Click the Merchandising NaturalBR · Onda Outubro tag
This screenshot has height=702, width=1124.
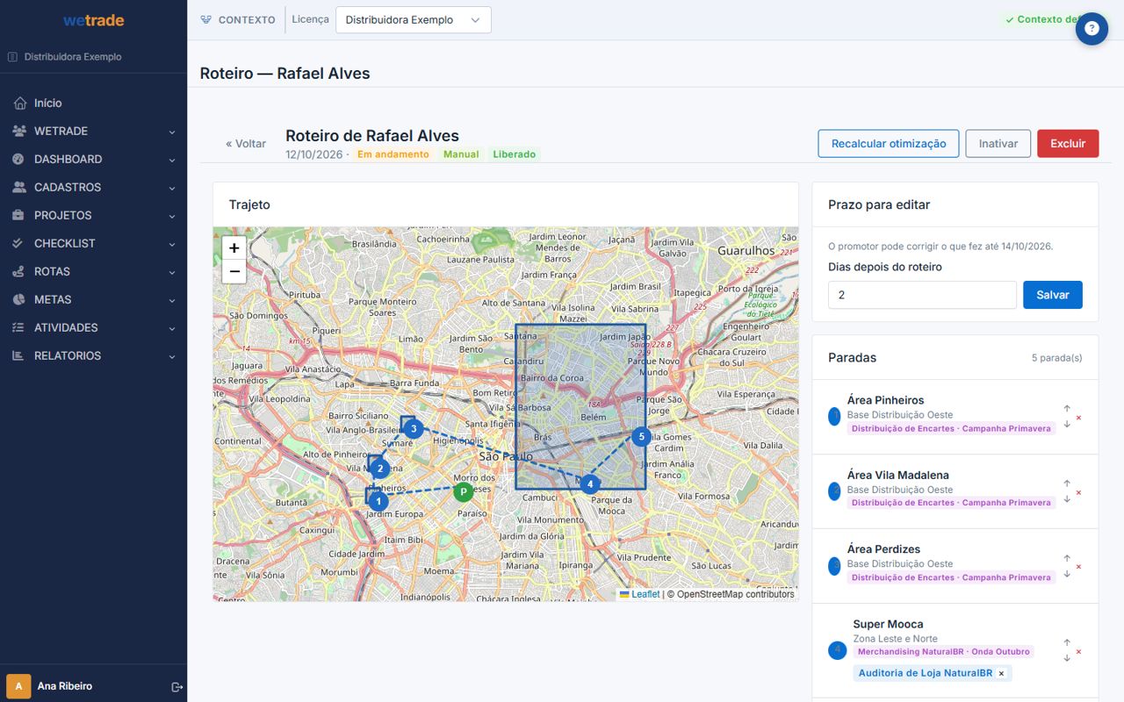click(x=944, y=652)
